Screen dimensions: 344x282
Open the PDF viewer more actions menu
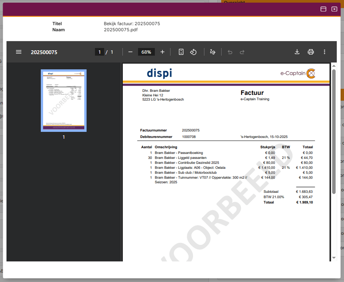(x=325, y=52)
